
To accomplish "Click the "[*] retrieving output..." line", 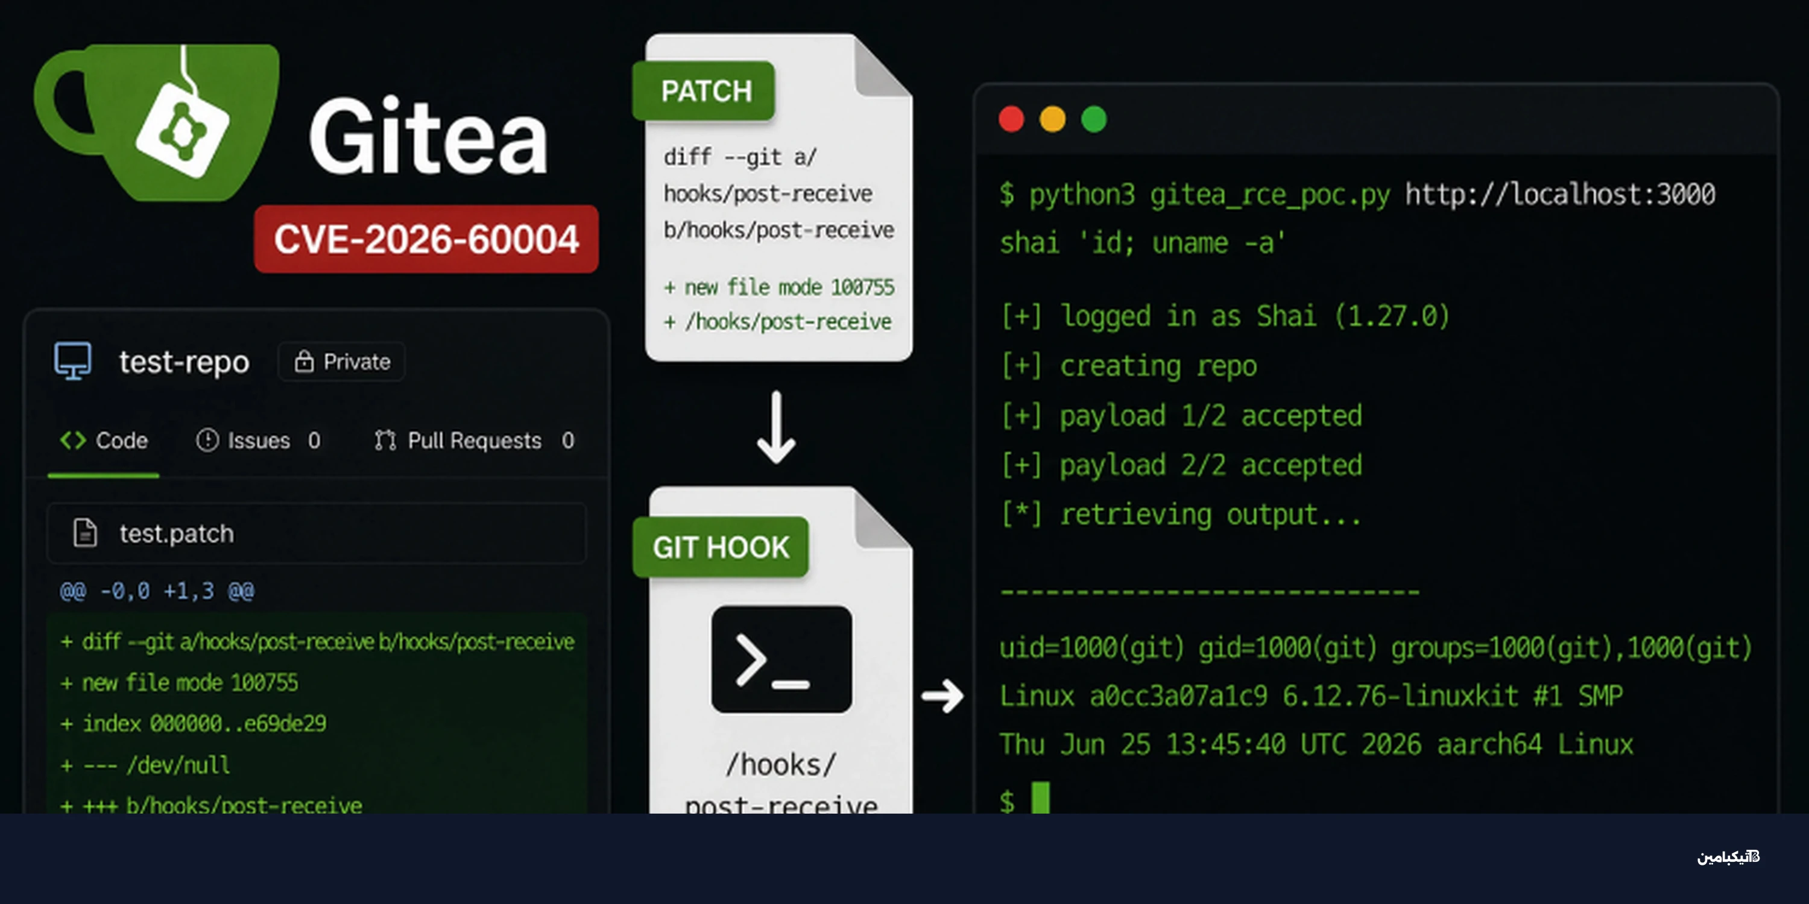I will click(1181, 515).
